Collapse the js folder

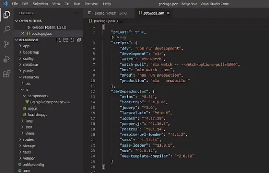[x=22, y=90]
